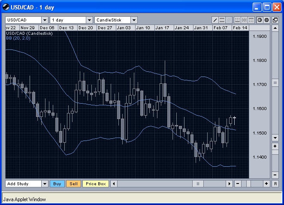The height and width of the screenshot is (205, 284).
Task: Click the first line-style icon in toolbar
Action: [x=238, y=20]
